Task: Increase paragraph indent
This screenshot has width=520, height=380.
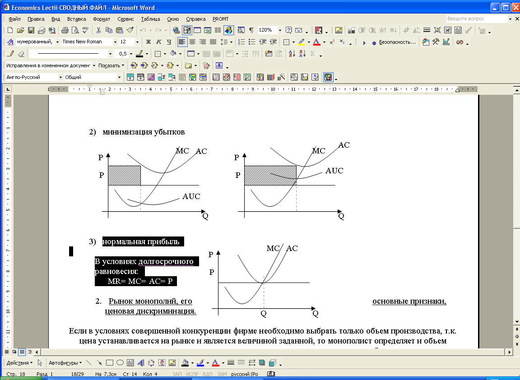Action: [273, 42]
